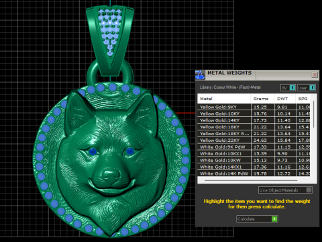322x242 pixels.
Task: Click the 24.63 grams value
Action: pyautogui.click(x=260, y=140)
